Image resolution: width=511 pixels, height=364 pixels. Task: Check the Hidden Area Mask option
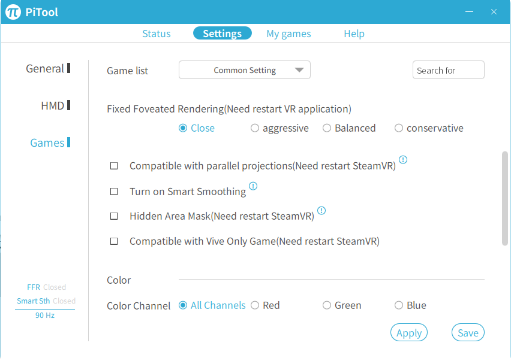(114, 216)
